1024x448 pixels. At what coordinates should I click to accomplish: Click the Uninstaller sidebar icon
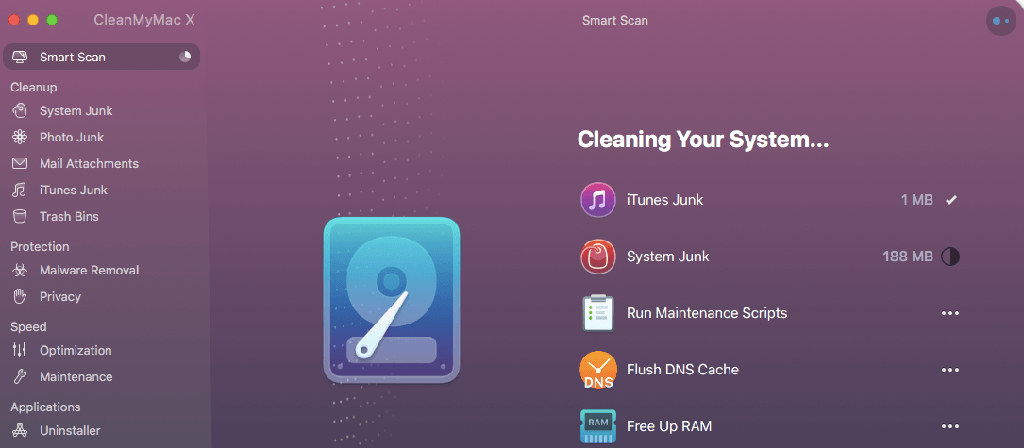[x=20, y=430]
